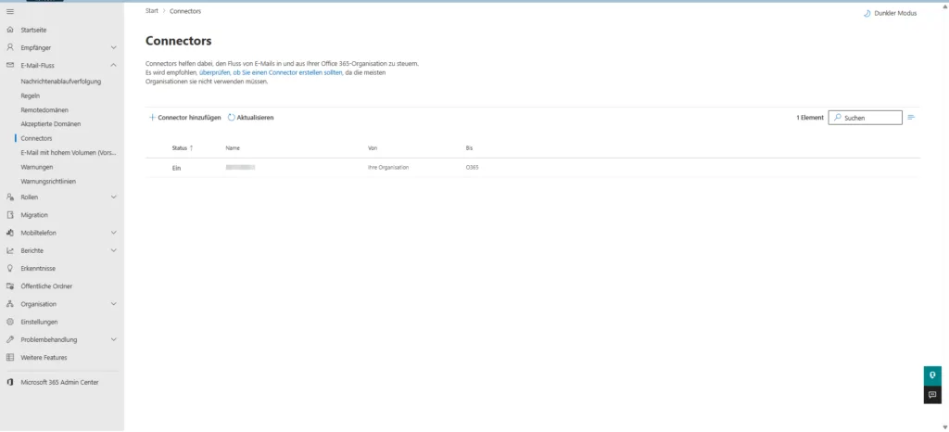Click the Öffentliche Ordner icon

click(10, 286)
